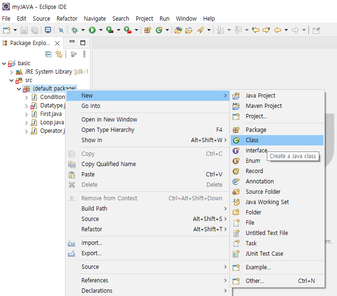
Task: Click Paste in context menu
Action: [x=148, y=175]
